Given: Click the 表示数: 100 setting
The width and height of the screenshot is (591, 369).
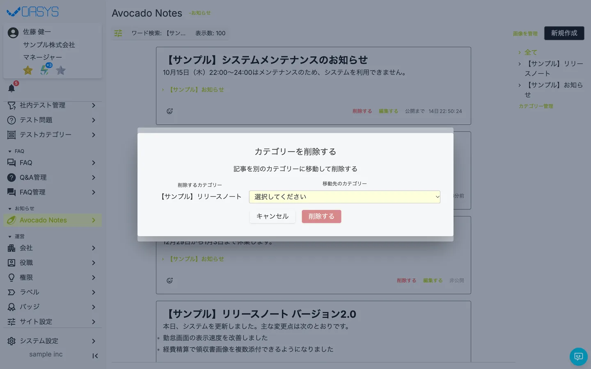Looking at the screenshot, I should coord(210,33).
